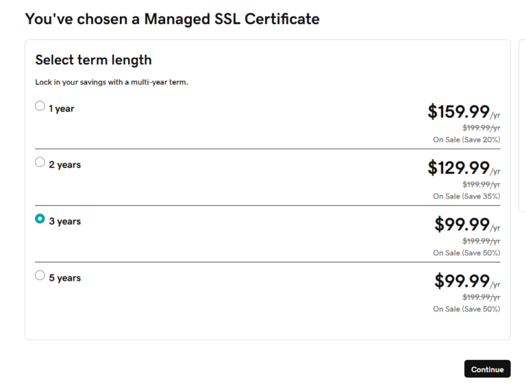Click the "1 year" label text
The height and width of the screenshot is (384, 526).
(x=62, y=109)
